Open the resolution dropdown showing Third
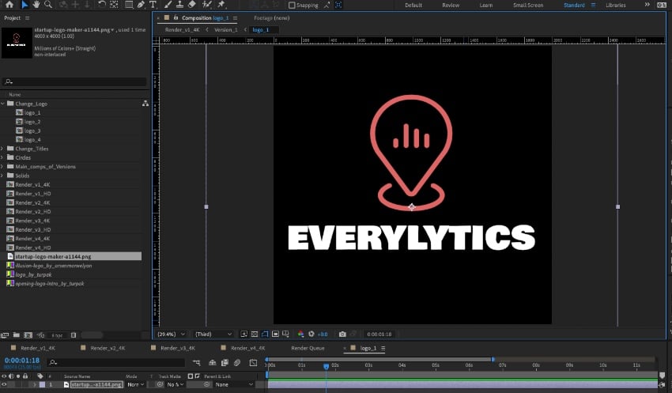 coord(213,334)
